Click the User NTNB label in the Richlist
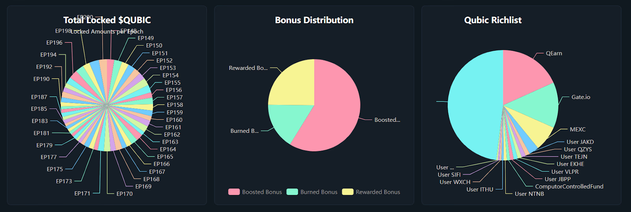This screenshot has height=212, width=631. pyautogui.click(x=529, y=194)
